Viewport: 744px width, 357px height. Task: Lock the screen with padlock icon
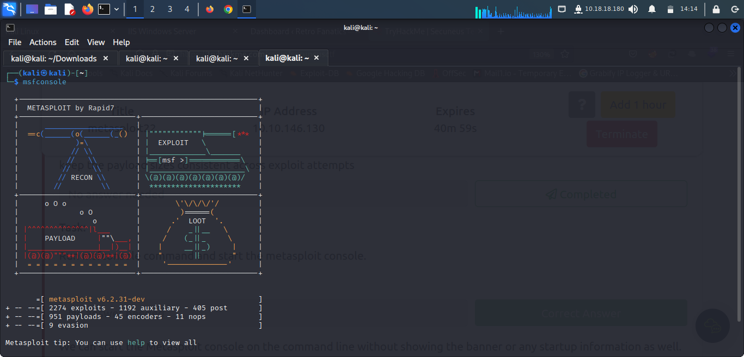tap(716, 9)
